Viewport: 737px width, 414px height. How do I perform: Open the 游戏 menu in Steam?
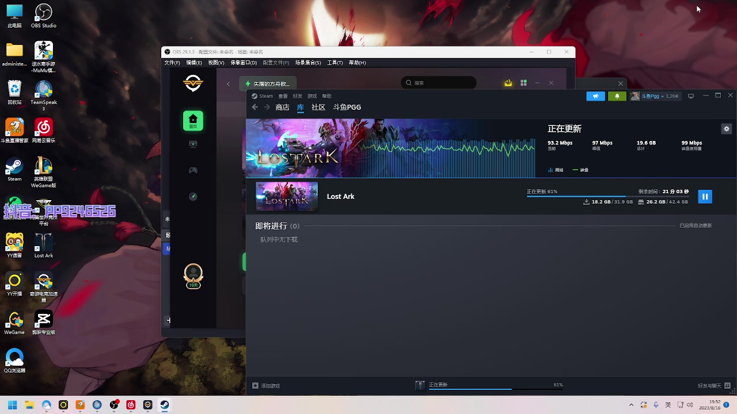coord(312,96)
